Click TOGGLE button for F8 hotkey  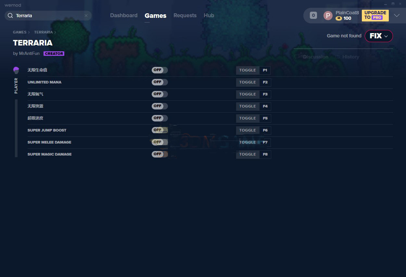tap(247, 154)
